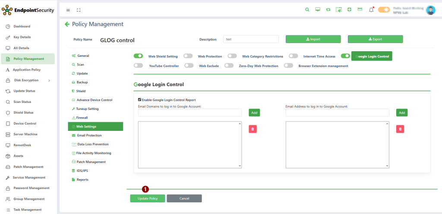
Task: Toggle the Web Shield Setting switch
Action: click(138, 56)
